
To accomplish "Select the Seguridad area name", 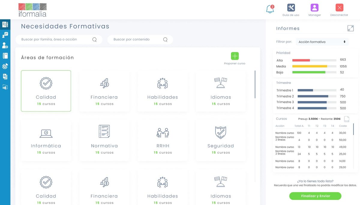I will point(220,146).
